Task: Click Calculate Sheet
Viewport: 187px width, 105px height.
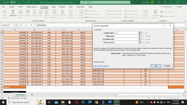Action: [x=167, y=16]
